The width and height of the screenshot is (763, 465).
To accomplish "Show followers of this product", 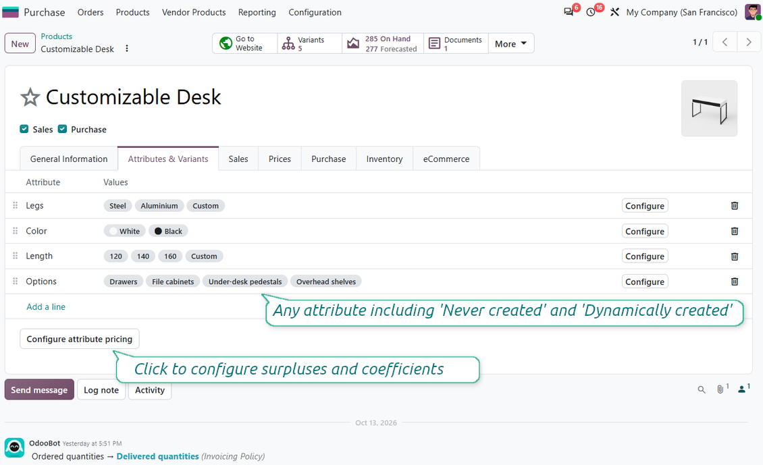I will point(741,389).
